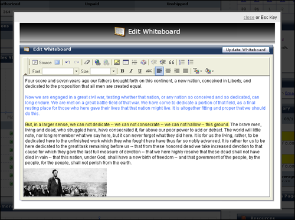Expand the text color picker
Image resolution: width=295 pixels, height=220 pixels.
pyautogui.click(x=198, y=71)
